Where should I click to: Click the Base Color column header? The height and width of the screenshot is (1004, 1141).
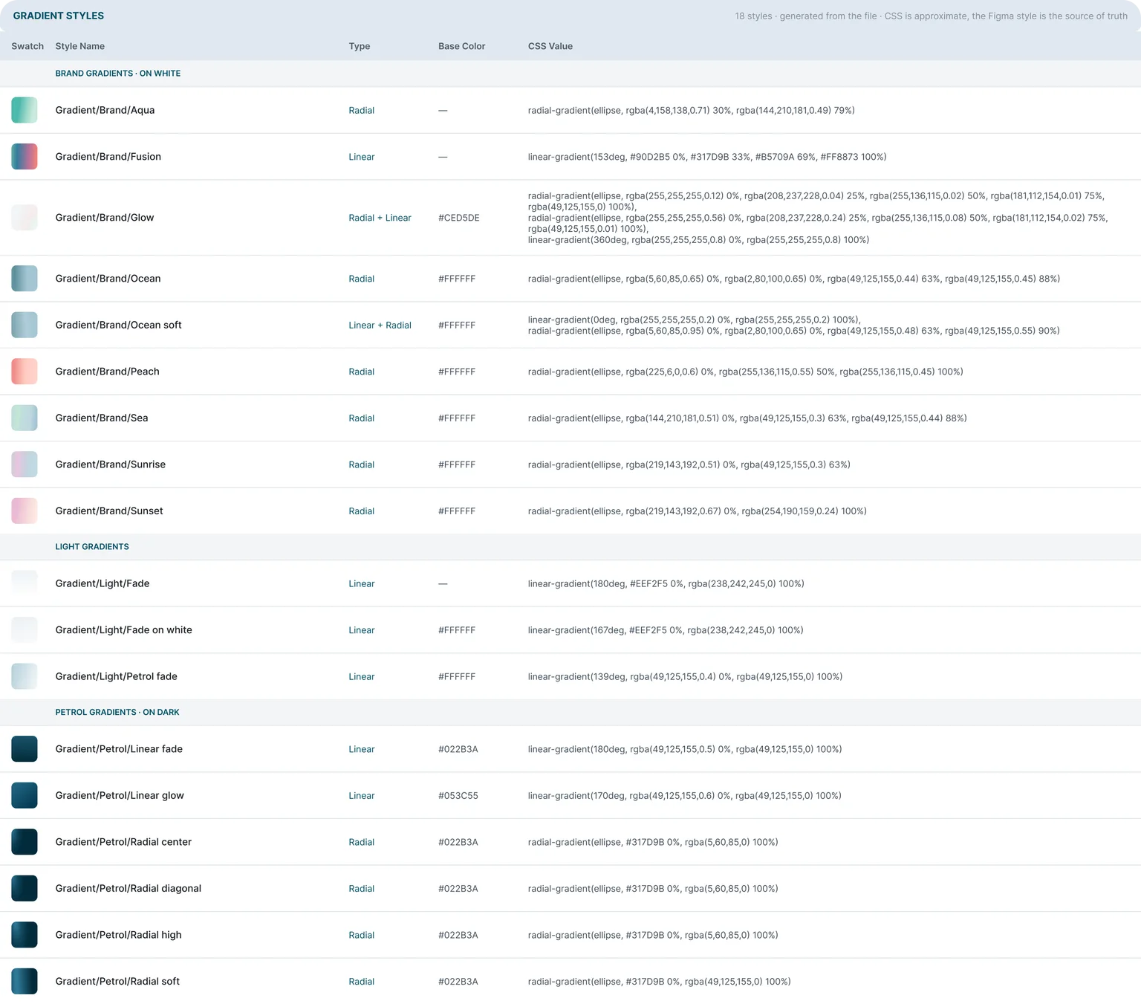[x=461, y=46]
